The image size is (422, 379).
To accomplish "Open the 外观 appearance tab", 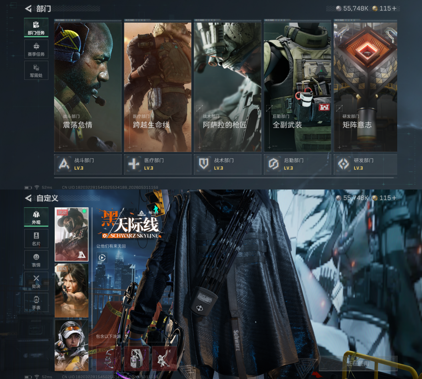I will point(36,217).
